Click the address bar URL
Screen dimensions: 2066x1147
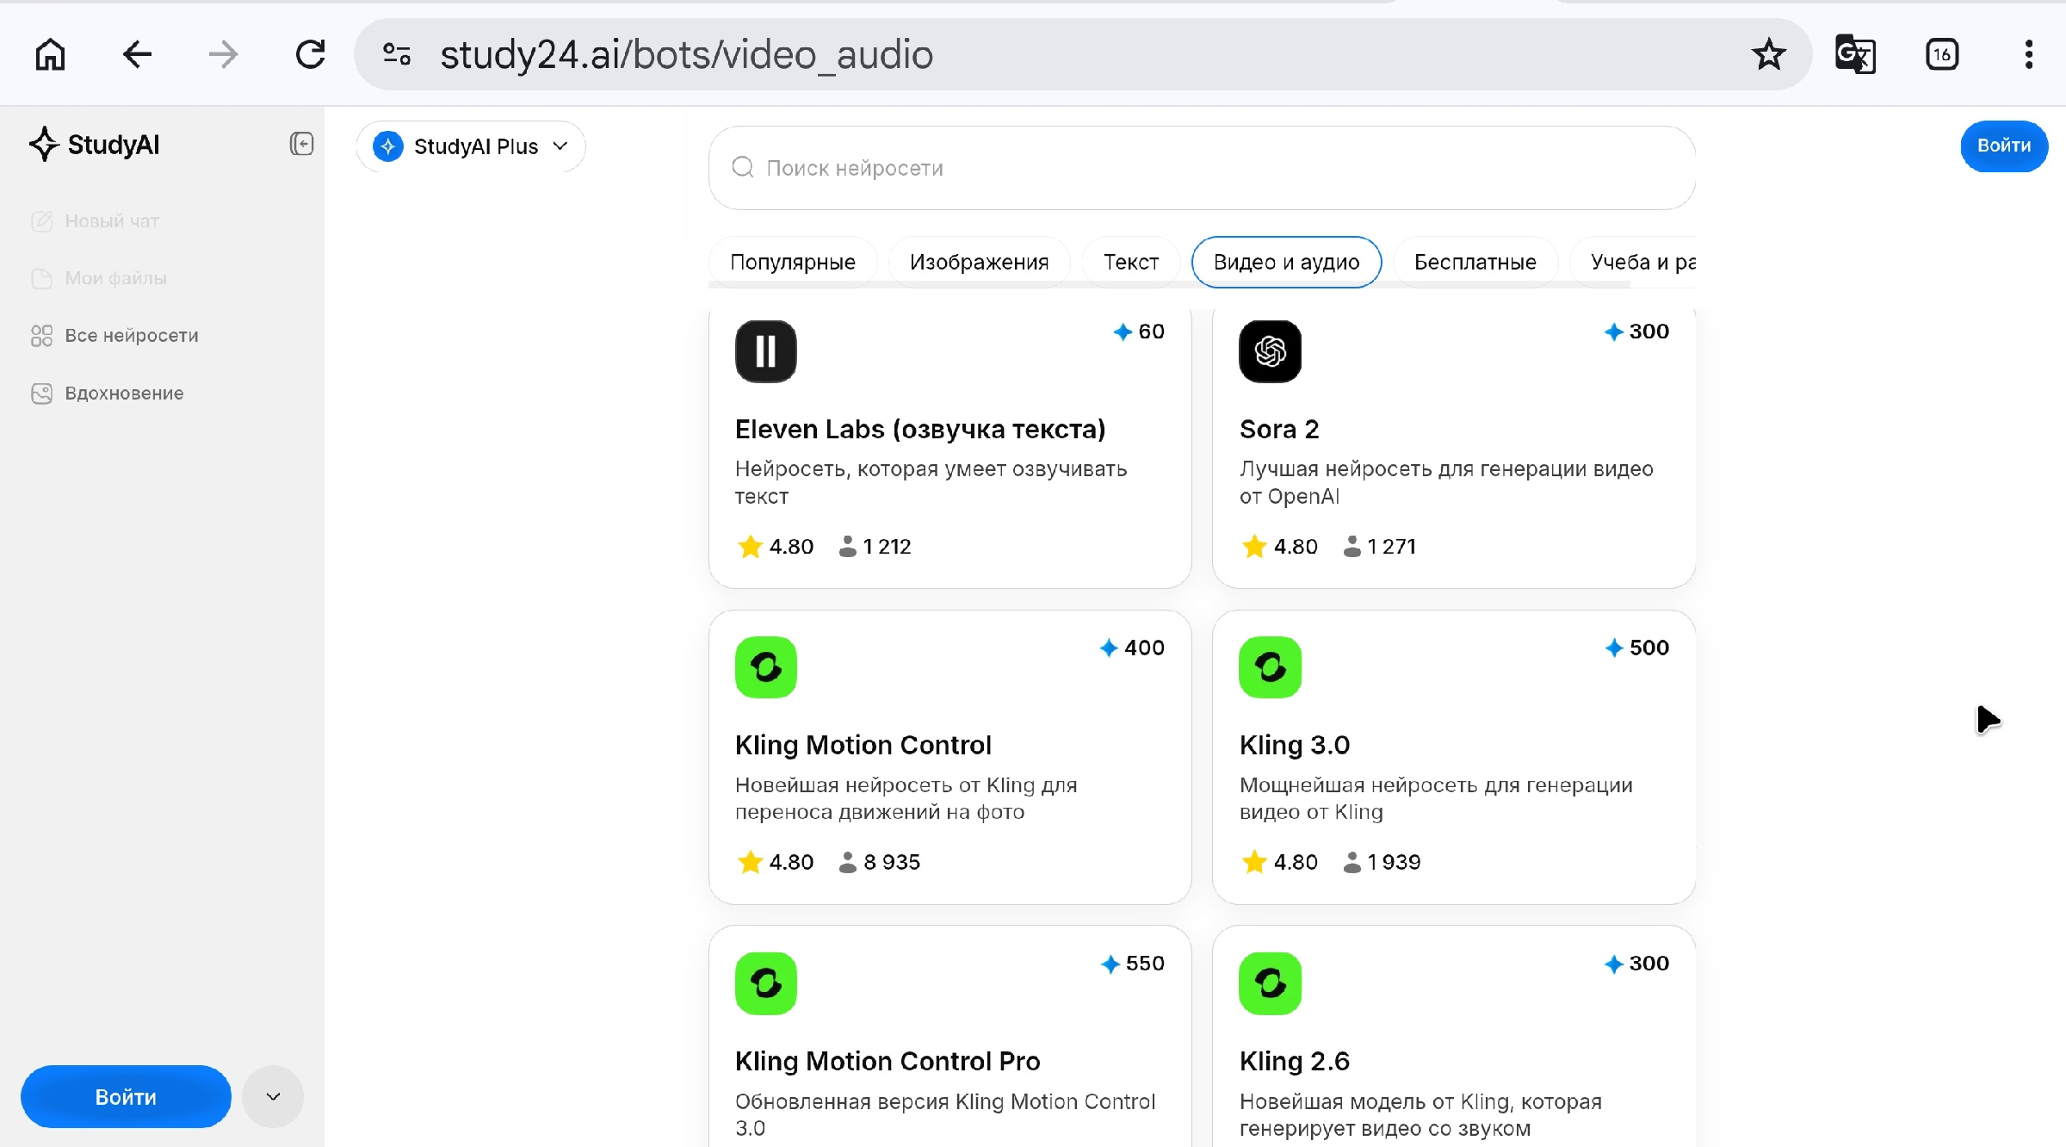point(686,54)
